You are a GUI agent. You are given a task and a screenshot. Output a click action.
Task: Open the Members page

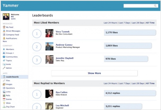pos(10,49)
